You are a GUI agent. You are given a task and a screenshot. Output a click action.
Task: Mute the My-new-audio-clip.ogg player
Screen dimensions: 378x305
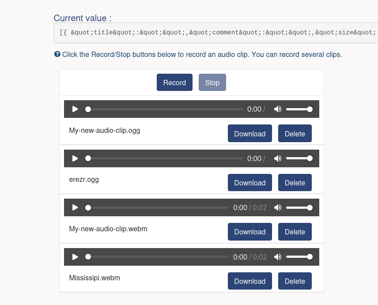(x=277, y=109)
